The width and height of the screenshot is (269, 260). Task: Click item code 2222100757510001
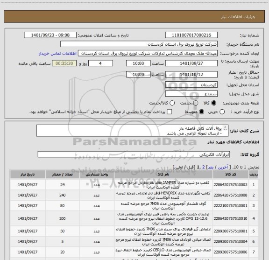click(x=230, y=205)
